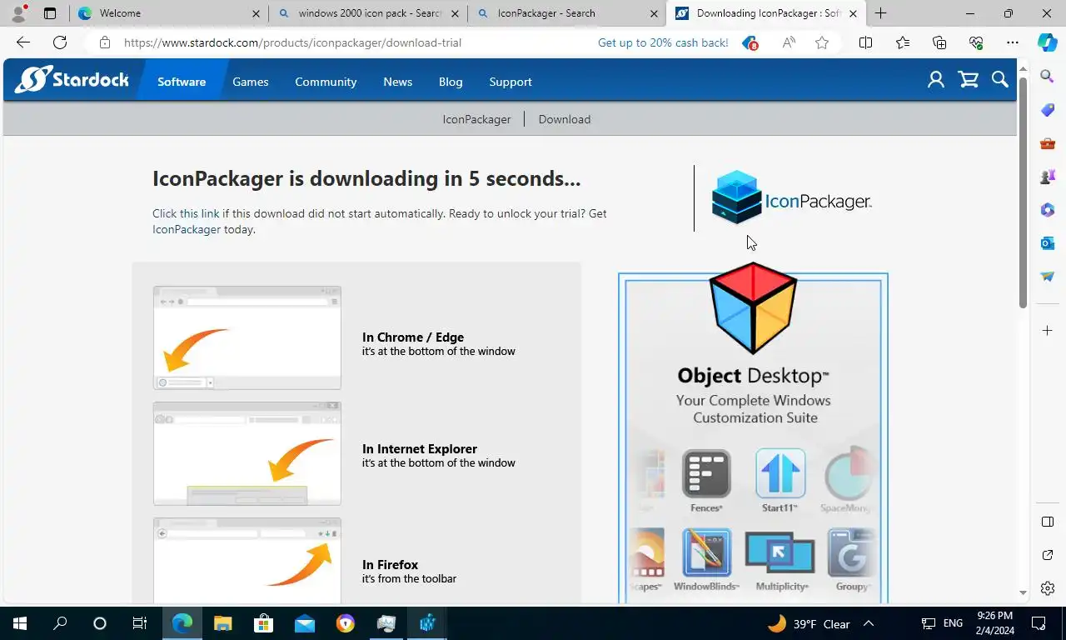Click the Start11 product icon

(x=780, y=473)
